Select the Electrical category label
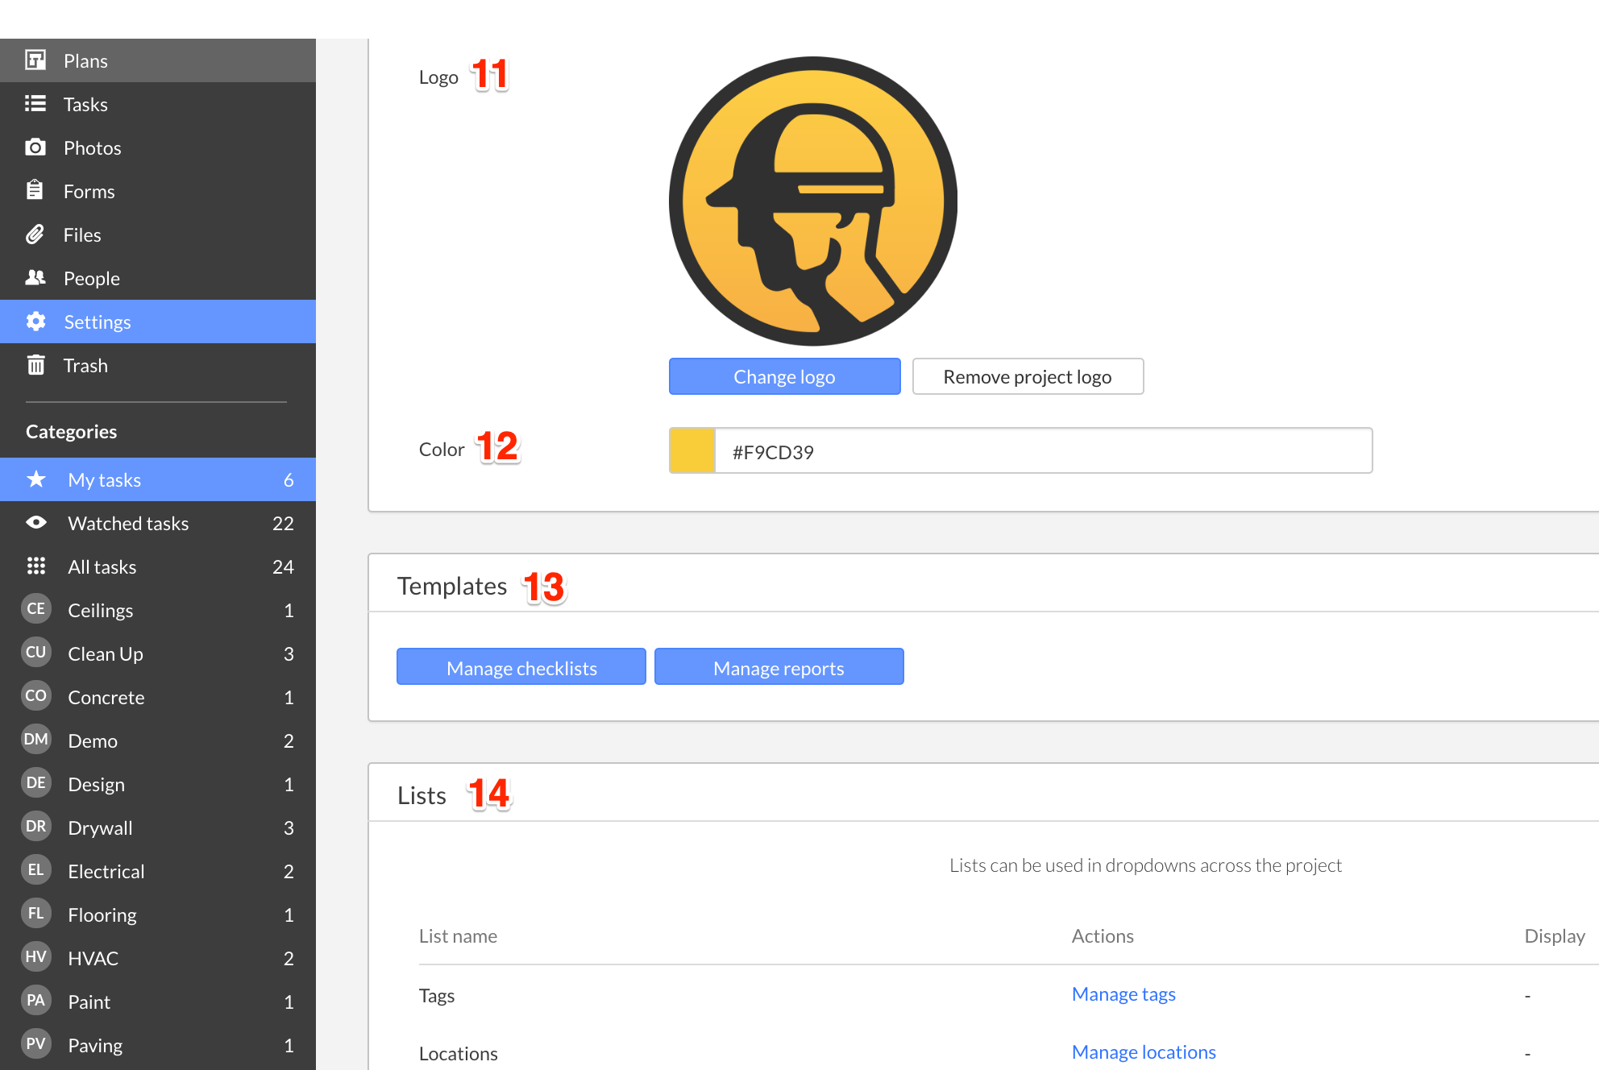Image resolution: width=1599 pixels, height=1070 pixels. click(x=106, y=871)
